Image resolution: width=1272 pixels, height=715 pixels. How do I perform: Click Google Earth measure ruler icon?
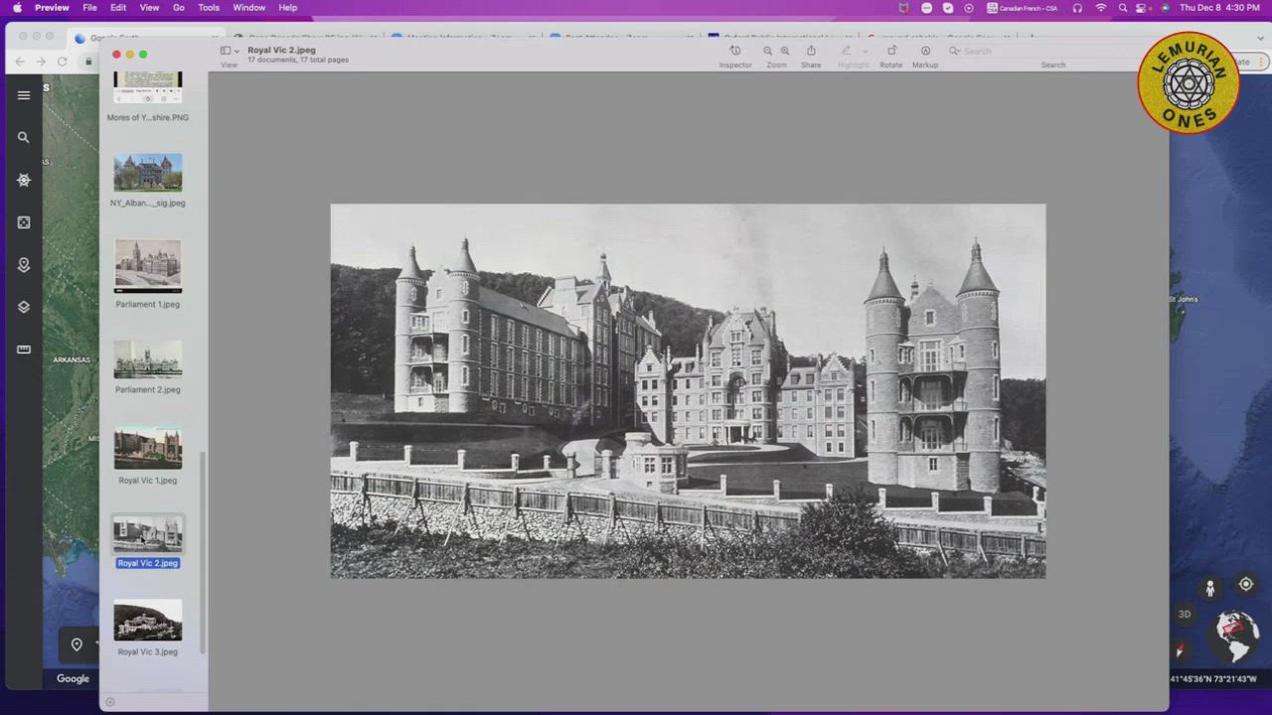pyautogui.click(x=24, y=350)
